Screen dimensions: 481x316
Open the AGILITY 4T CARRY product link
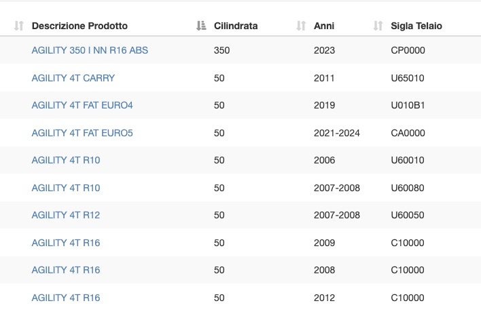73,78
